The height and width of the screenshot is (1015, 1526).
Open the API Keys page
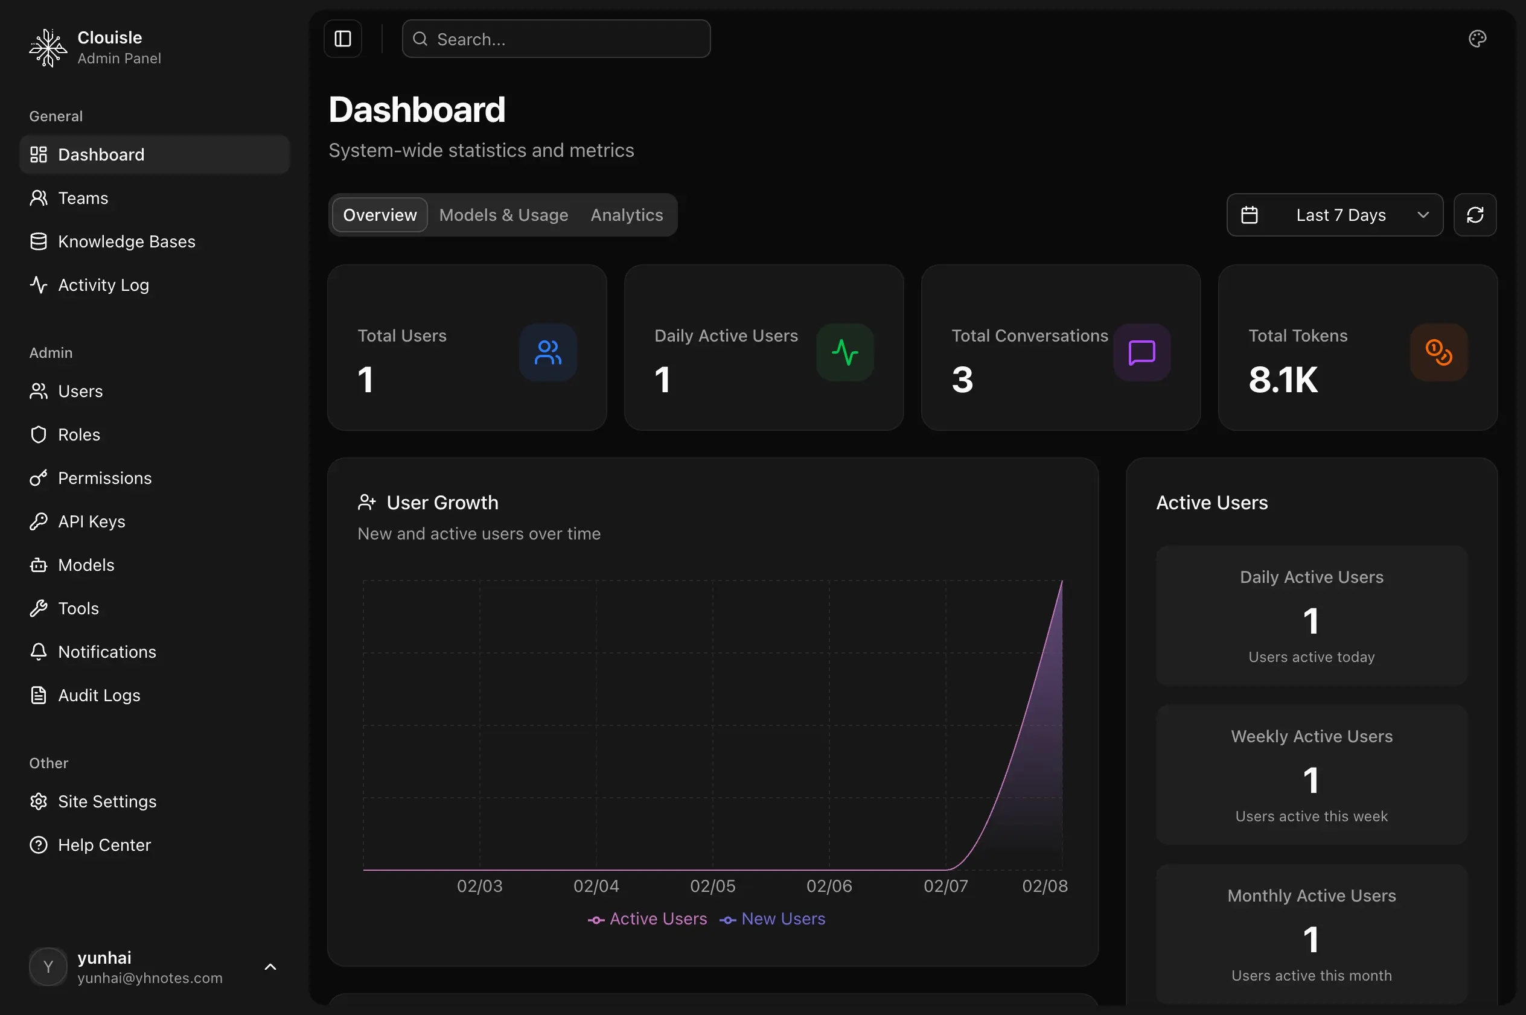tap(91, 522)
